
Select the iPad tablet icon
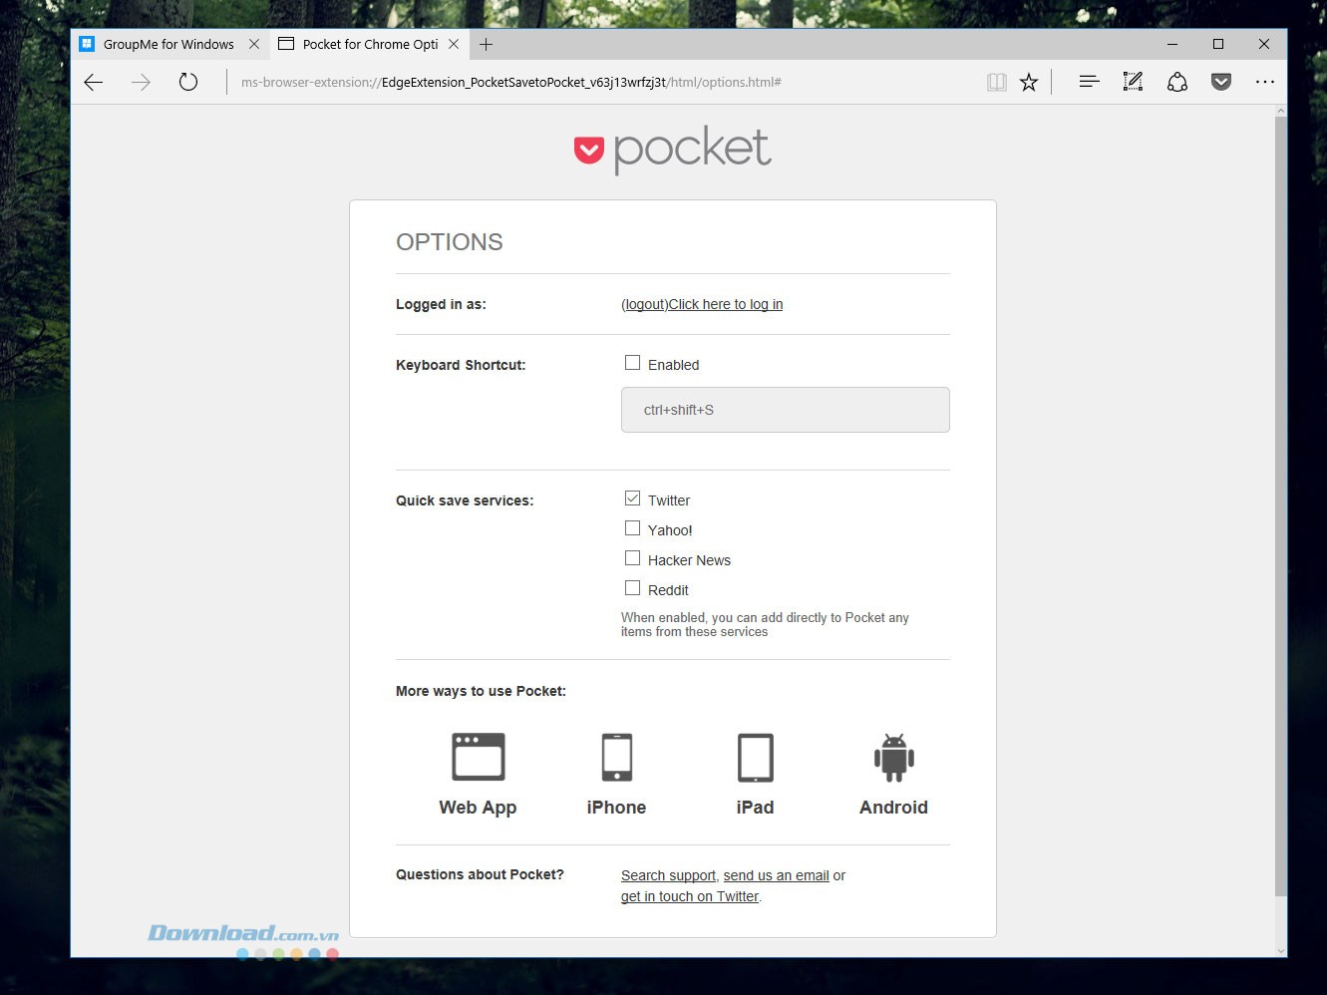pyautogui.click(x=755, y=758)
